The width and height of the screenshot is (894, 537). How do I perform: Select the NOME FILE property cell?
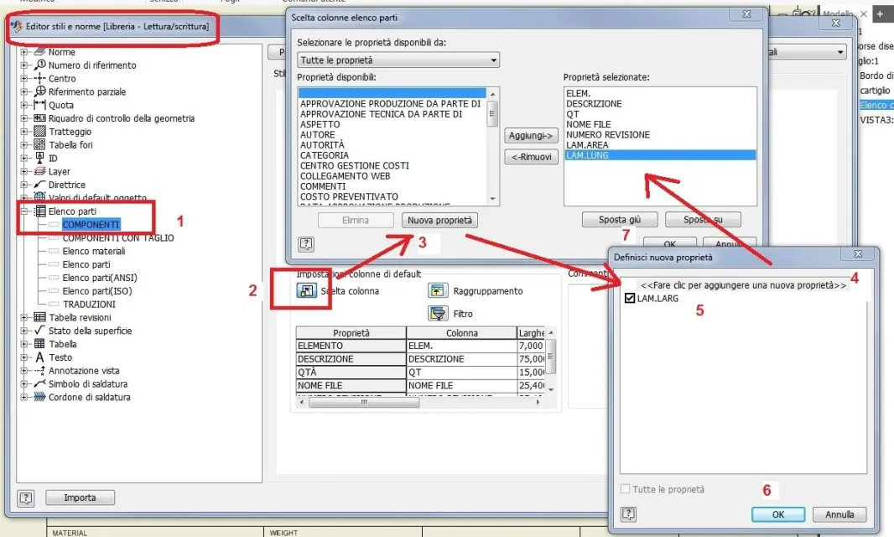pos(351,386)
